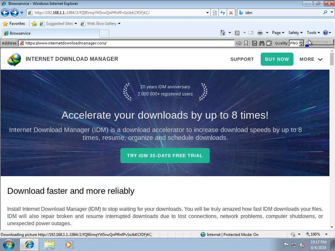Click the INTERNET DOWNLOAD MANAGER title link
335x251 pixels.
pyautogui.click(x=72, y=59)
